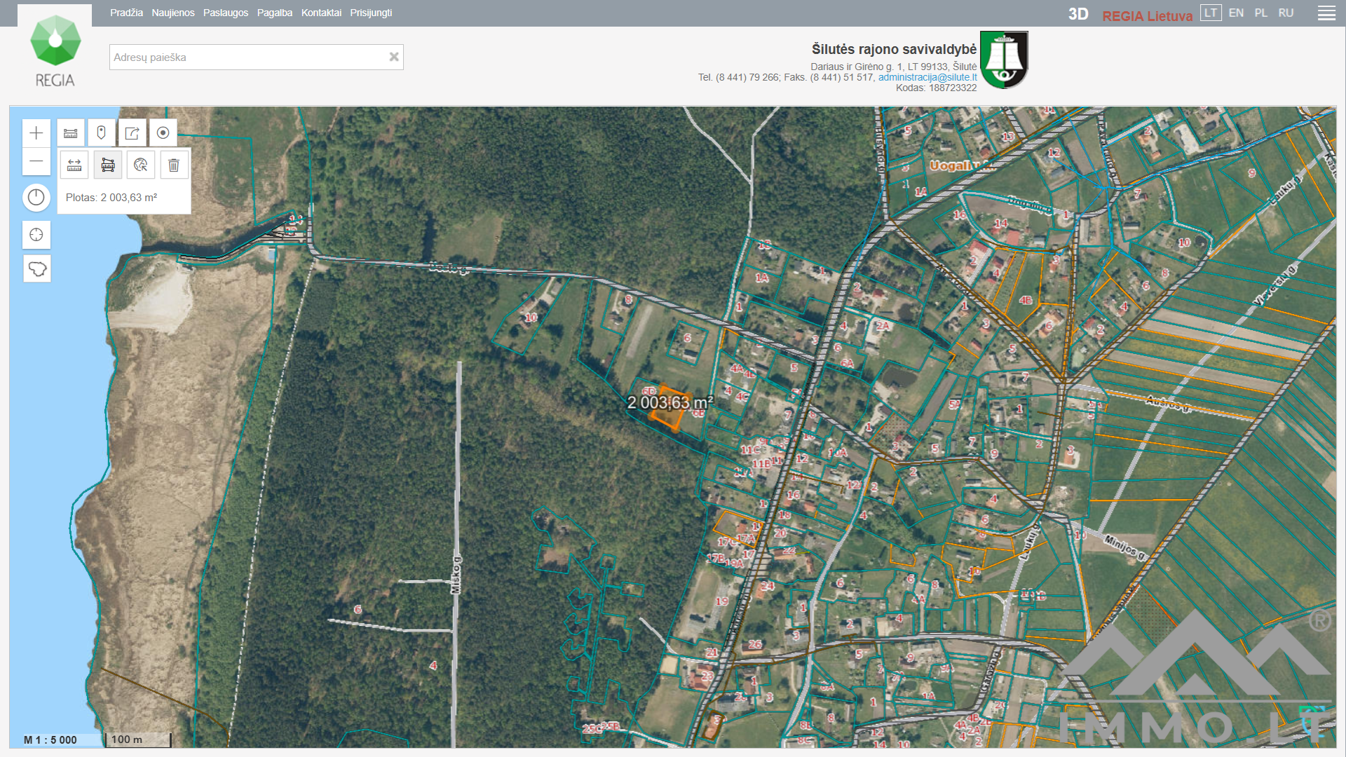Screen dimensions: 1346x757
Task: Reset the map rotation compass
Action: click(x=36, y=198)
